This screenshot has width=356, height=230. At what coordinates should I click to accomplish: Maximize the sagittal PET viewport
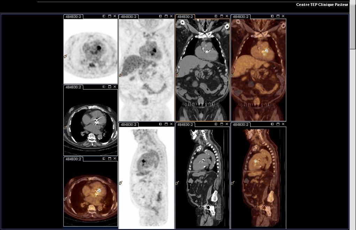click(x=166, y=124)
